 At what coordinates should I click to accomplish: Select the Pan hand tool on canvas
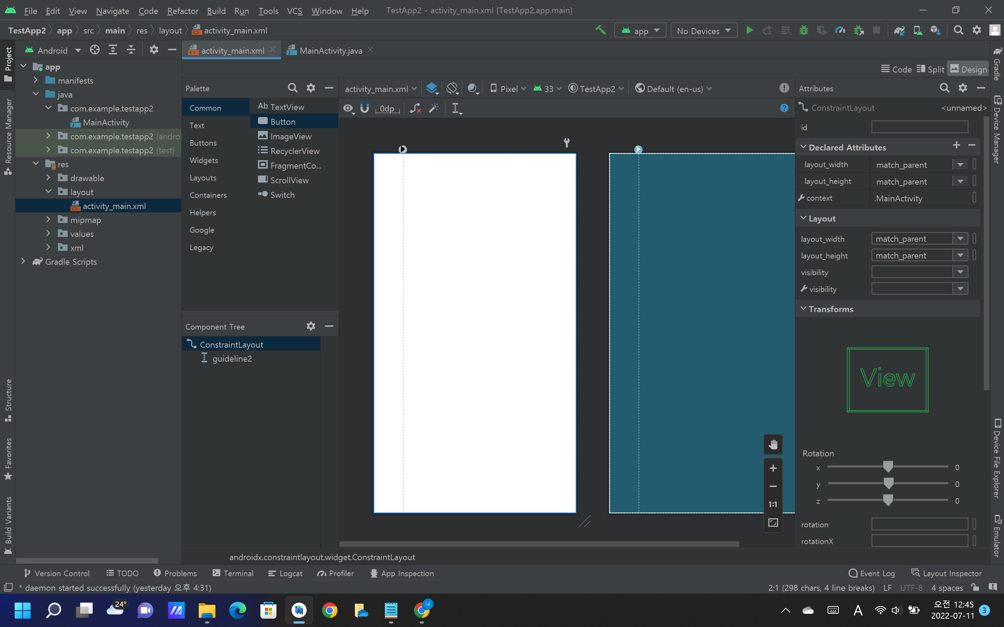click(x=773, y=444)
